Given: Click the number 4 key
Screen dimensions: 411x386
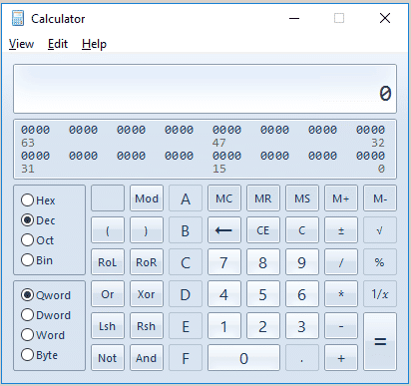Looking at the screenshot, I should [x=224, y=294].
